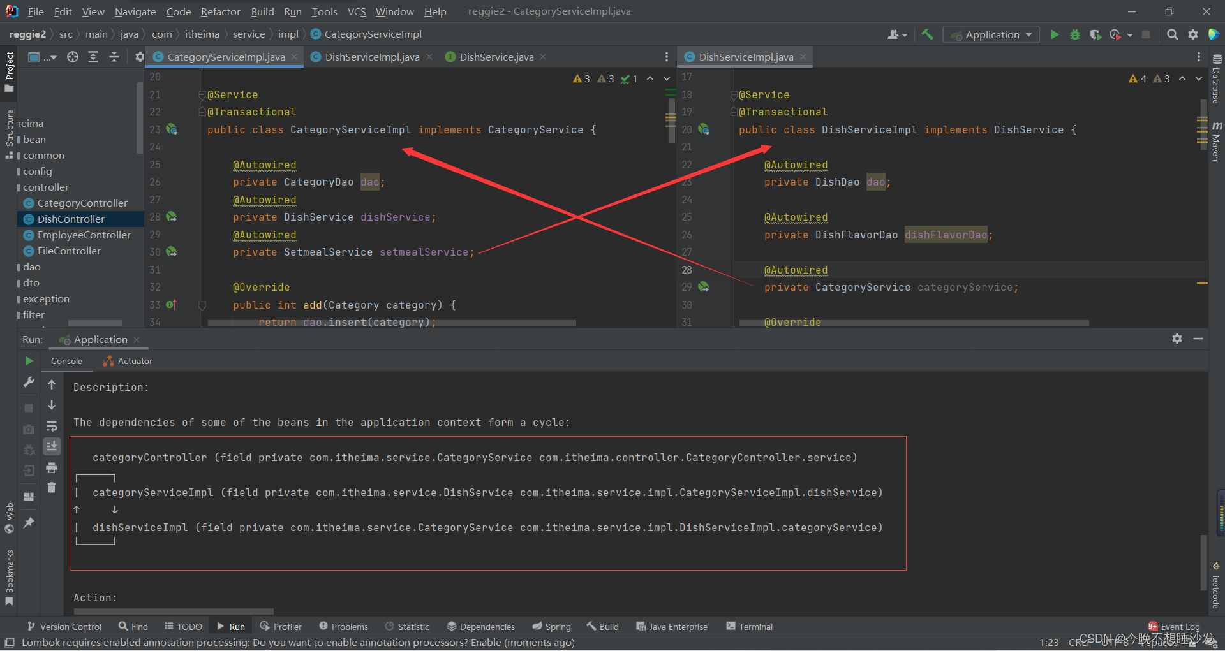Clear all console output trash icon
1225x651 pixels.
coord(52,488)
